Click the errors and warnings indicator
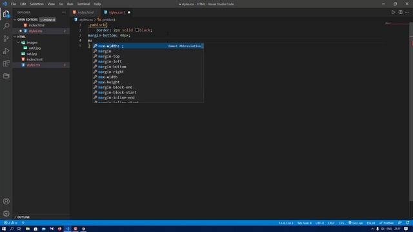 tap(10, 223)
